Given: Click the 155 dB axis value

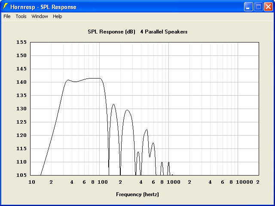Looking at the screenshot, I should tap(21, 42).
